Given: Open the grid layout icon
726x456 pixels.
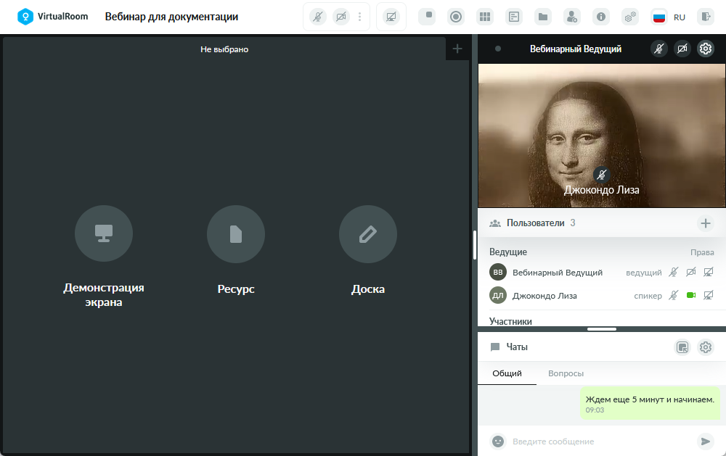Looking at the screenshot, I should coord(485,17).
